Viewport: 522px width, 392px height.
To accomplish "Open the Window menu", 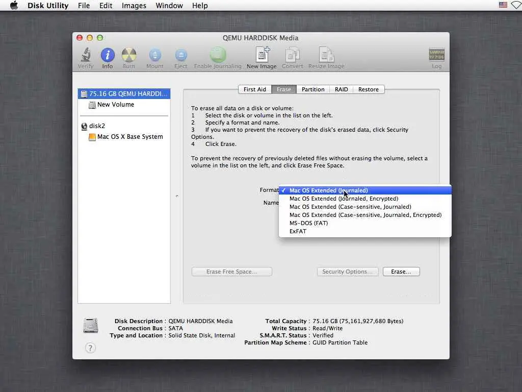I will tap(169, 5).
